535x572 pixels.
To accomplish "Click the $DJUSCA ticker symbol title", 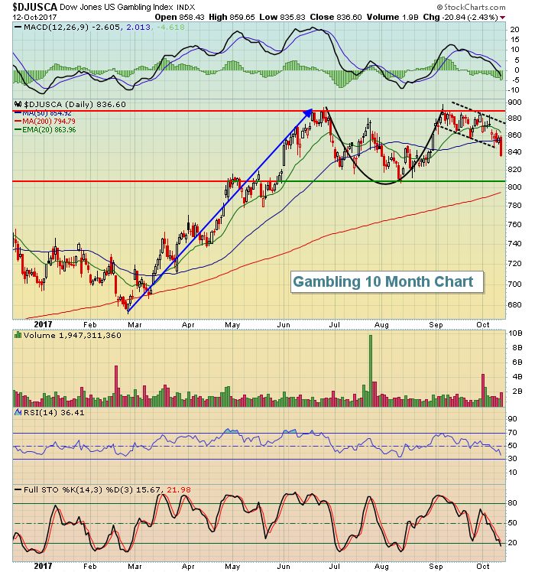I will 35,7.
